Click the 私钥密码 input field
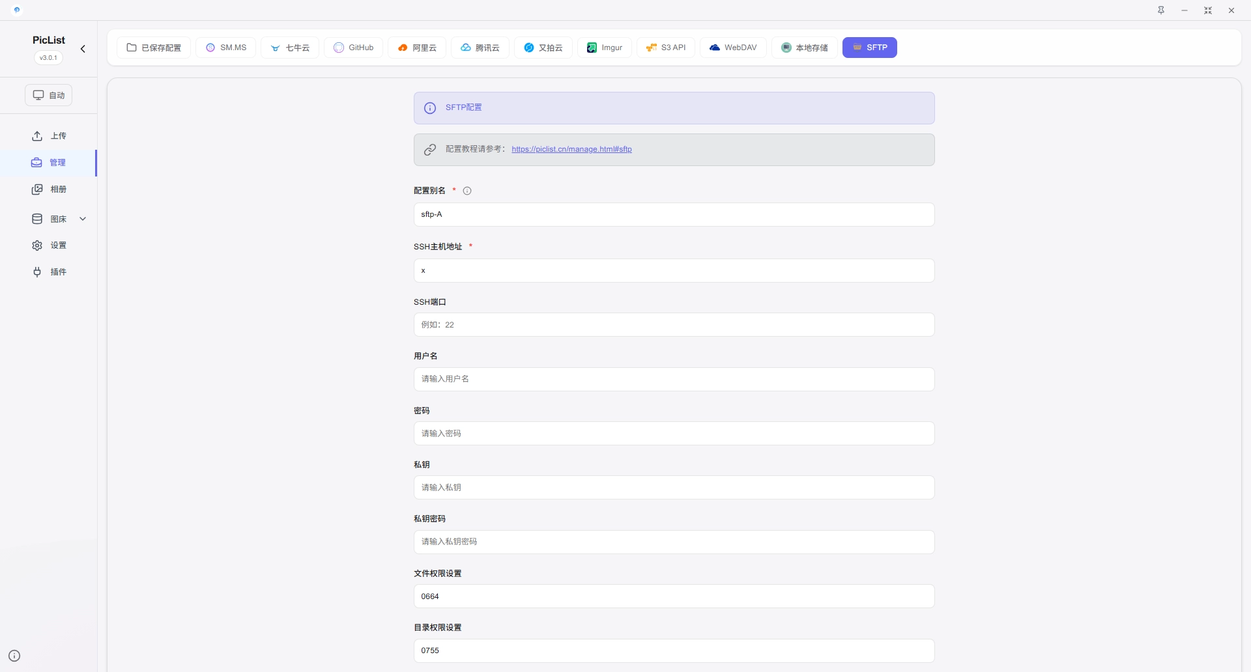Viewport: 1251px width, 672px height. [674, 542]
